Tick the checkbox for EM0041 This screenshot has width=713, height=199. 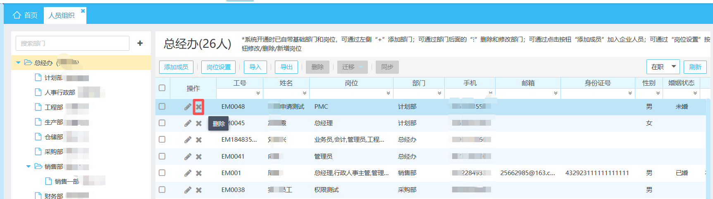pos(162,156)
